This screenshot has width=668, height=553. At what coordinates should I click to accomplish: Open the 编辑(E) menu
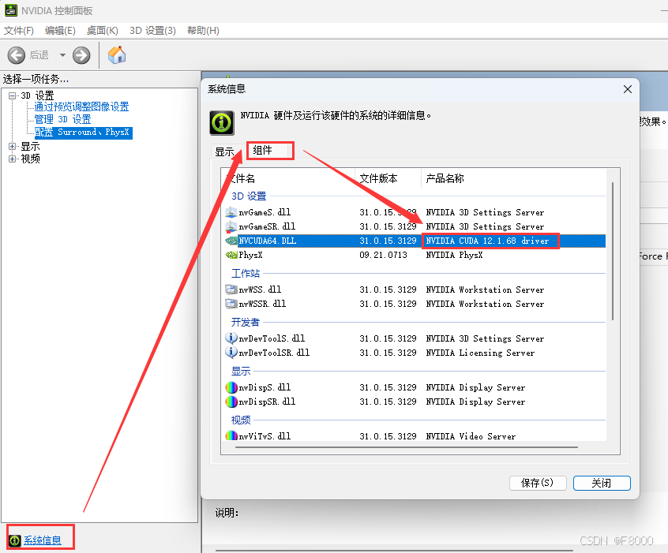[60, 31]
